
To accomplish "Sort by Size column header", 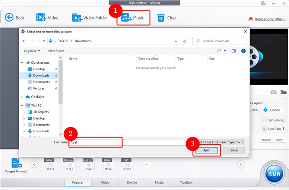I will click(x=212, y=59).
